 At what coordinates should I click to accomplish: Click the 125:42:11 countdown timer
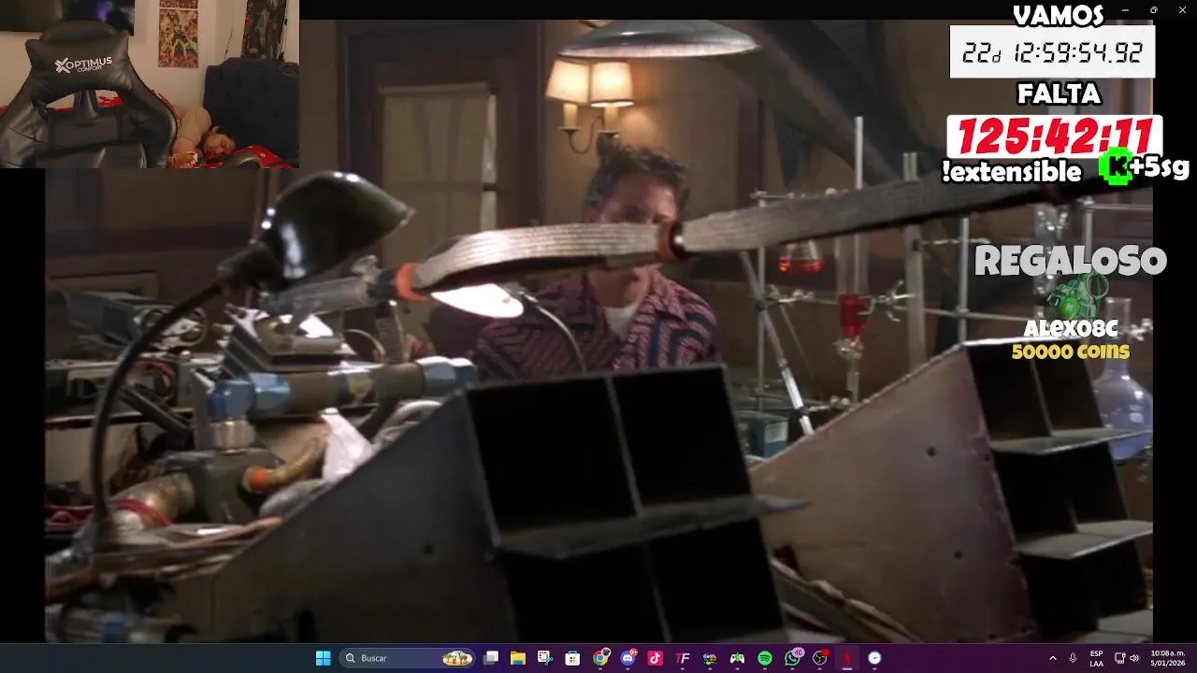click(1054, 137)
